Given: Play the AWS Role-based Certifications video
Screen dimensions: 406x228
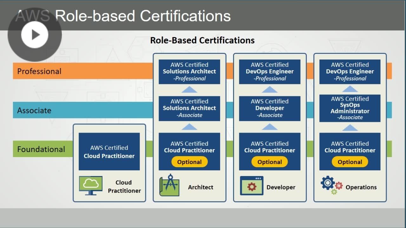Looking at the screenshot, I should click(35, 35).
